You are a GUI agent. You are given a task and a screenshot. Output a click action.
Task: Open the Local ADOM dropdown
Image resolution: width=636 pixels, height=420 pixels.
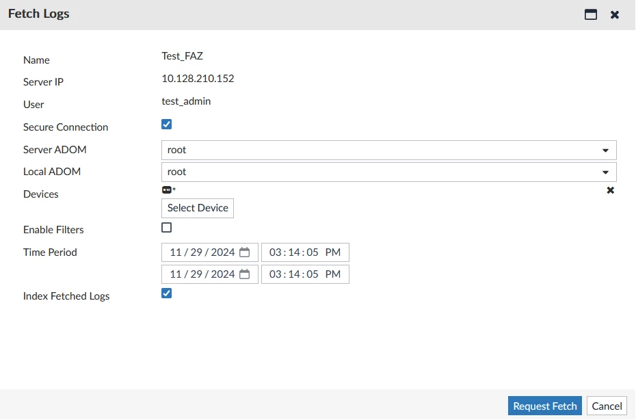point(389,172)
